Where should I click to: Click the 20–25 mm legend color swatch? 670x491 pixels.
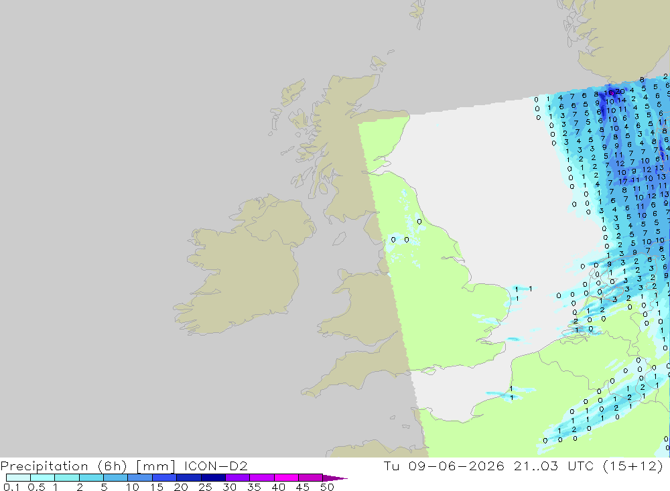click(189, 478)
